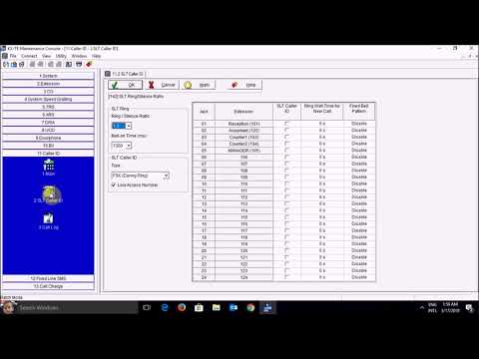
Task: Open the Help menu
Action: (x=96, y=56)
